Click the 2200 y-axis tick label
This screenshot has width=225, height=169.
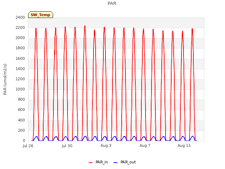click(20, 27)
